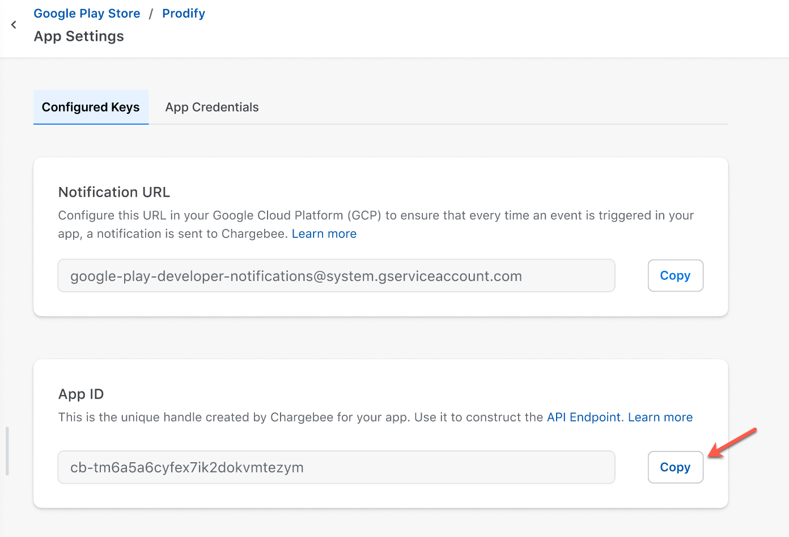Click the App Settings page title
Image resolution: width=789 pixels, height=537 pixels.
click(x=79, y=36)
